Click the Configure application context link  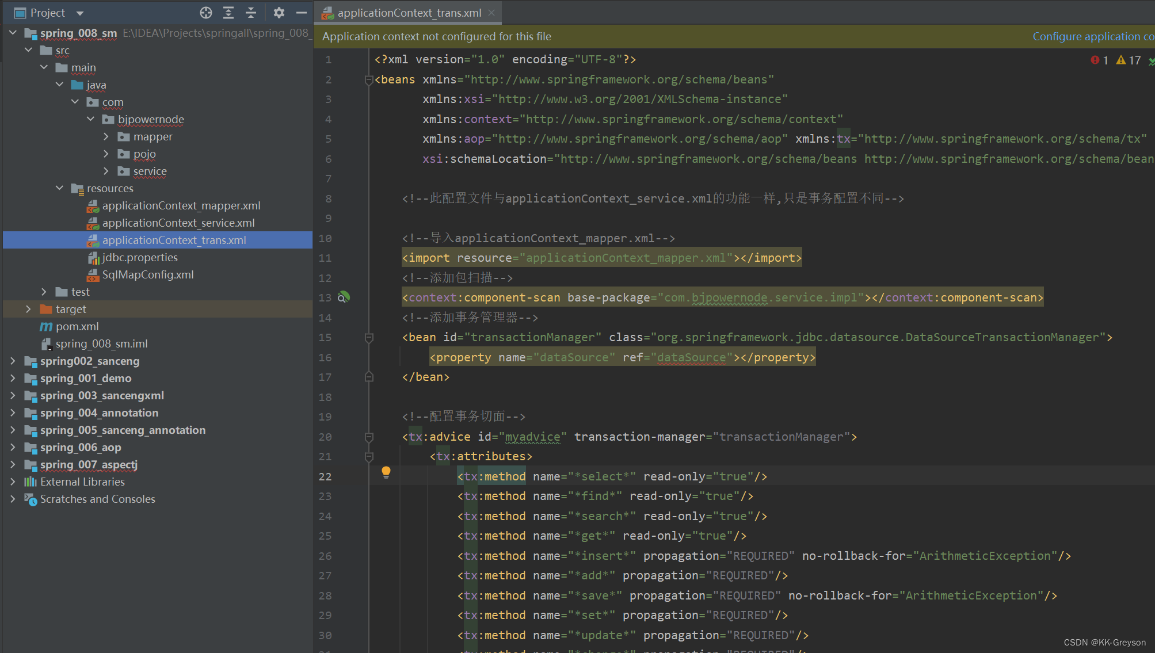1093,36
